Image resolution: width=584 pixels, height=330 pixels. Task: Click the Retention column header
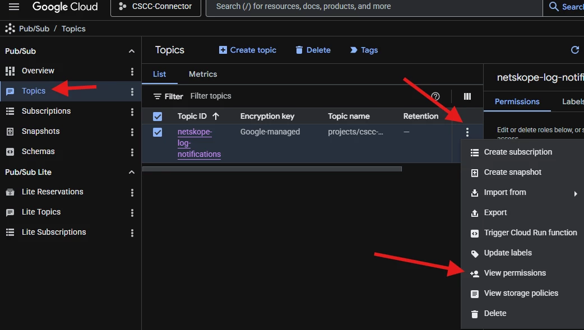coord(421,116)
